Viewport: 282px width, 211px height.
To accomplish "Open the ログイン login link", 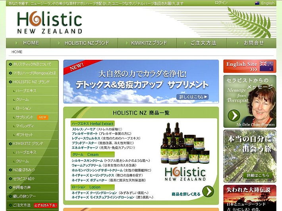I will [x=221, y=3].
